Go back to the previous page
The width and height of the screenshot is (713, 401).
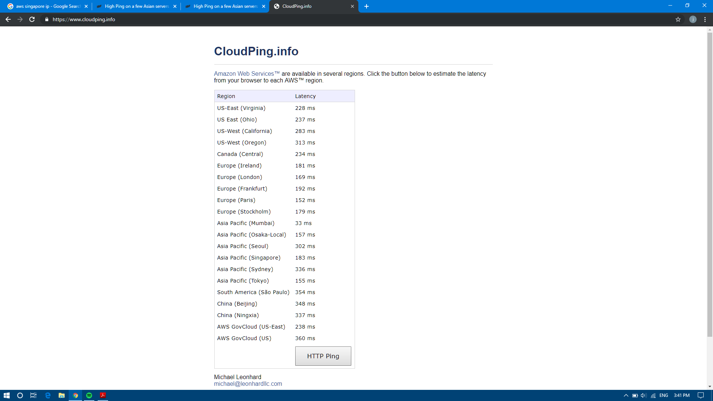coord(8,19)
